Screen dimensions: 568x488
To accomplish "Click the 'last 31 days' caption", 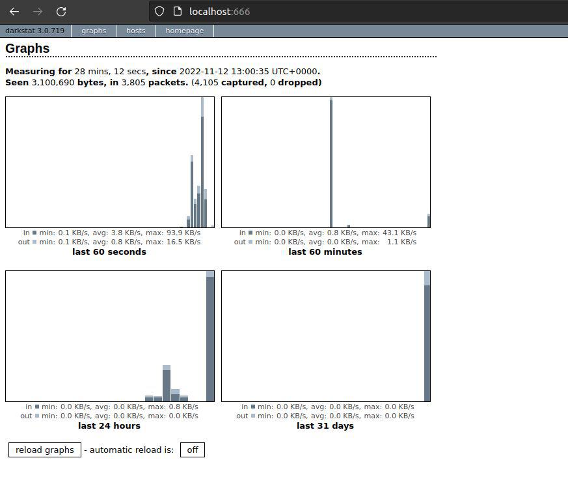I will pos(325,425).
